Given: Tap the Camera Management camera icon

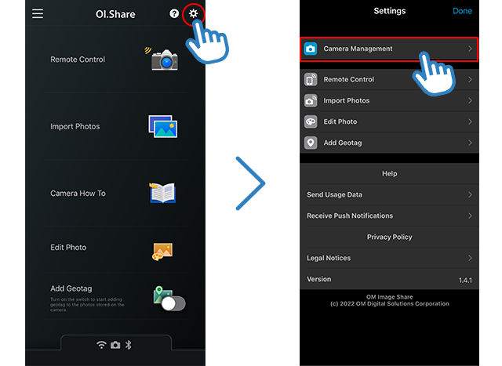Looking at the screenshot, I should (311, 49).
